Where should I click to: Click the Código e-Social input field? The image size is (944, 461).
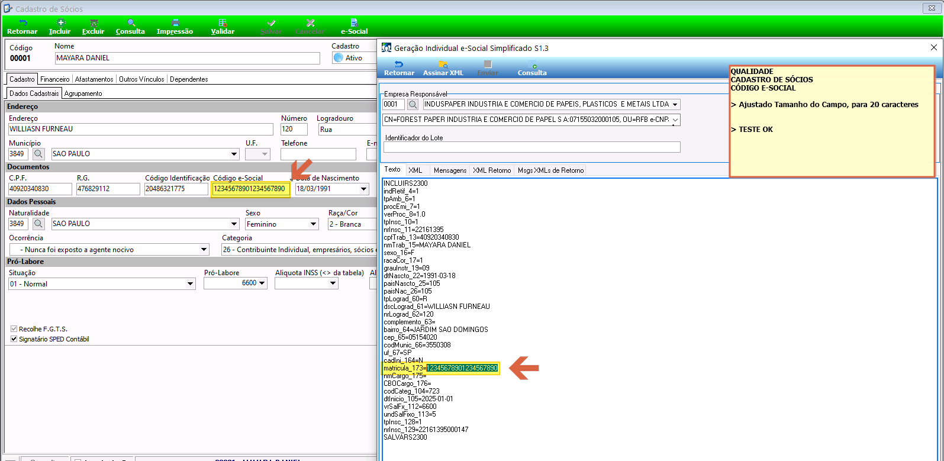coord(250,189)
